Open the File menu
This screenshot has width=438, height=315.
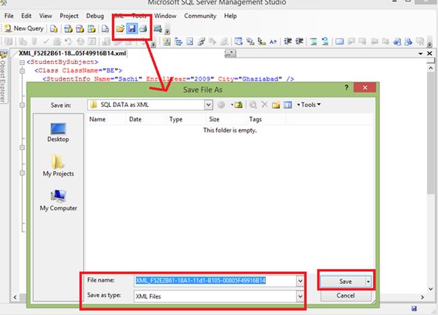click(x=9, y=16)
